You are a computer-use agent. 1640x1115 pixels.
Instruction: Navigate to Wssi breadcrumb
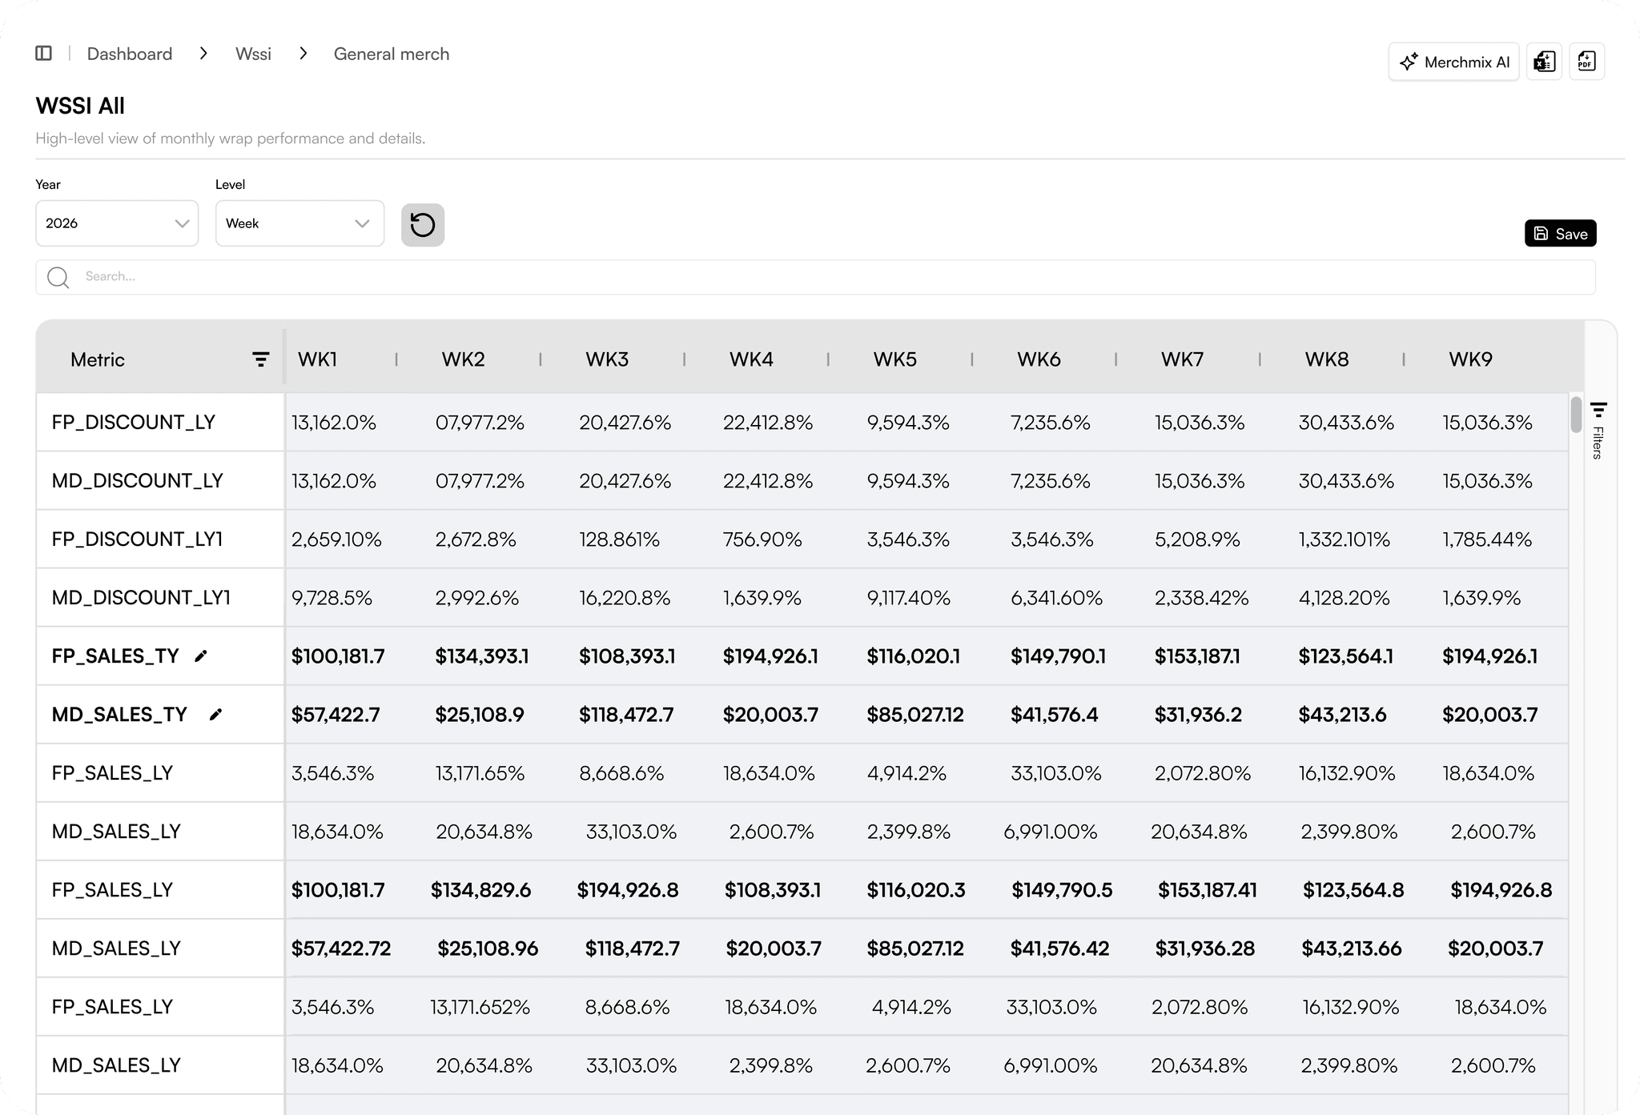coord(253,54)
